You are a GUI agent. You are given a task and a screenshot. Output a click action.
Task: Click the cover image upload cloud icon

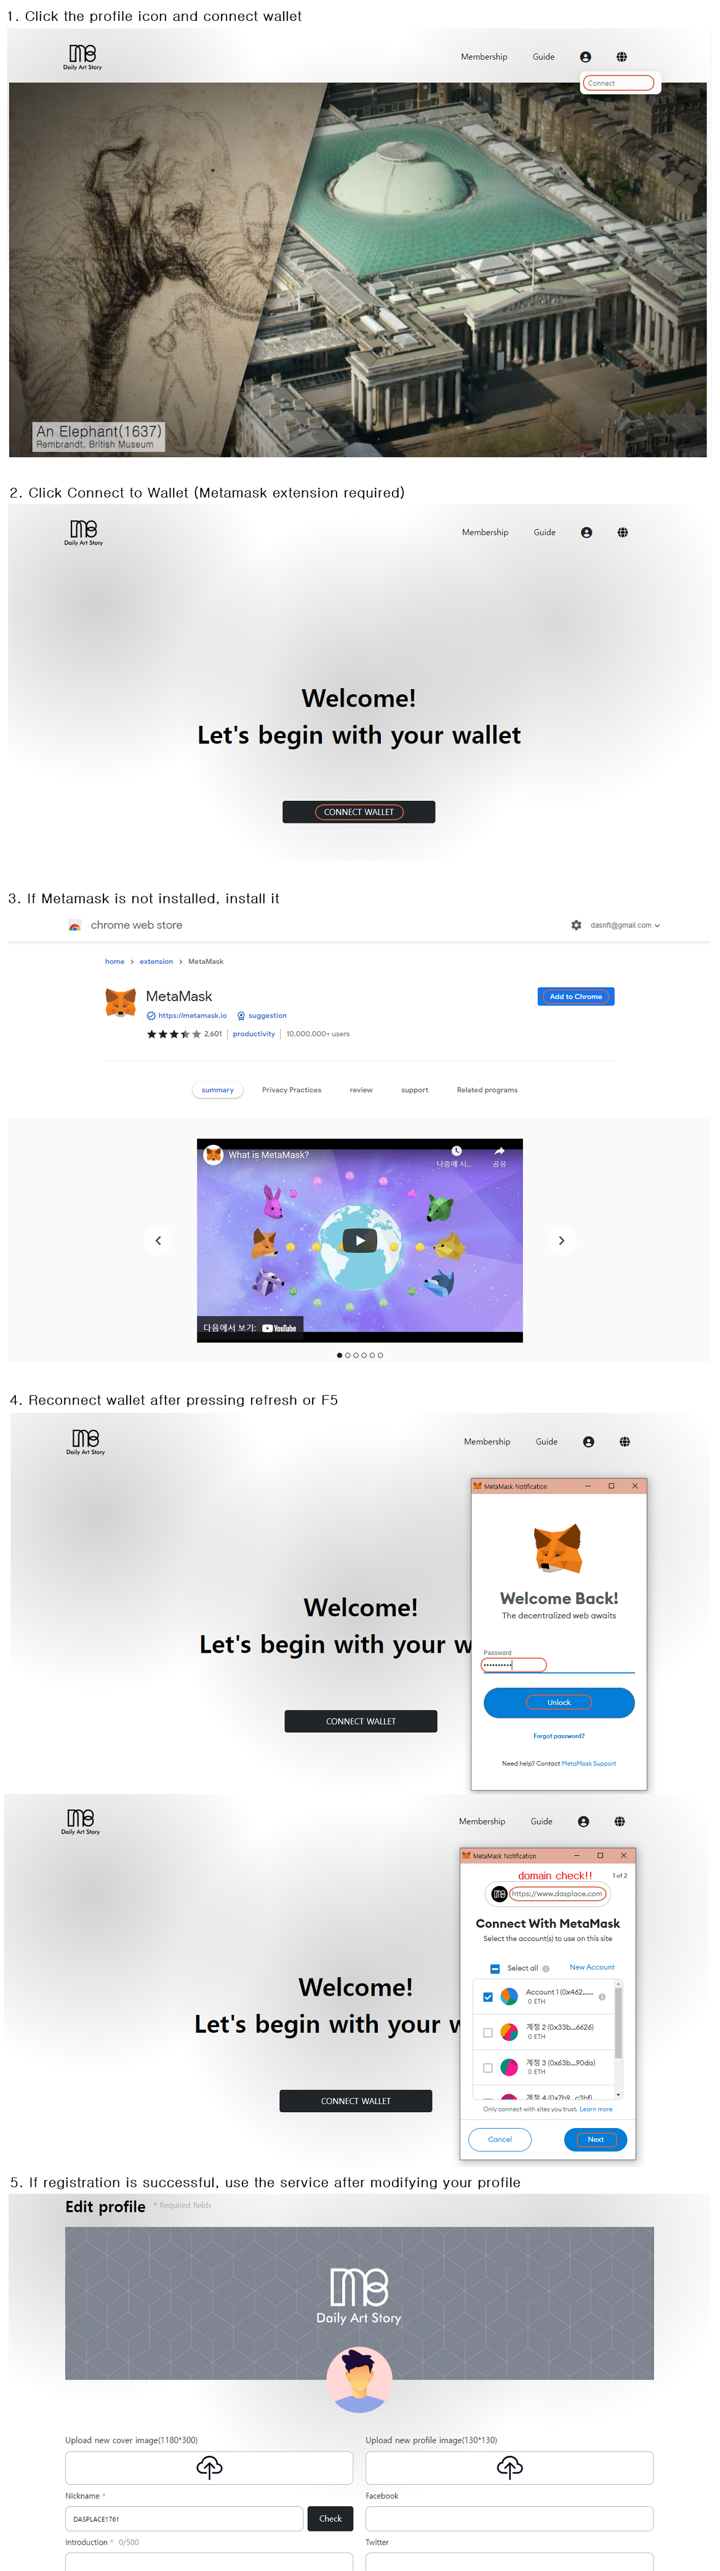(209, 2467)
